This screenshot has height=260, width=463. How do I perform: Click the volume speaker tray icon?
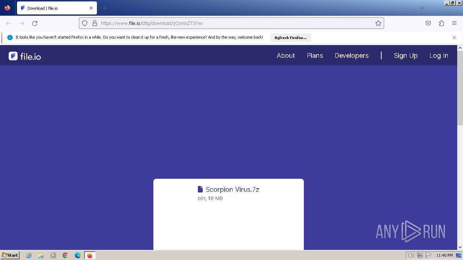411,255
